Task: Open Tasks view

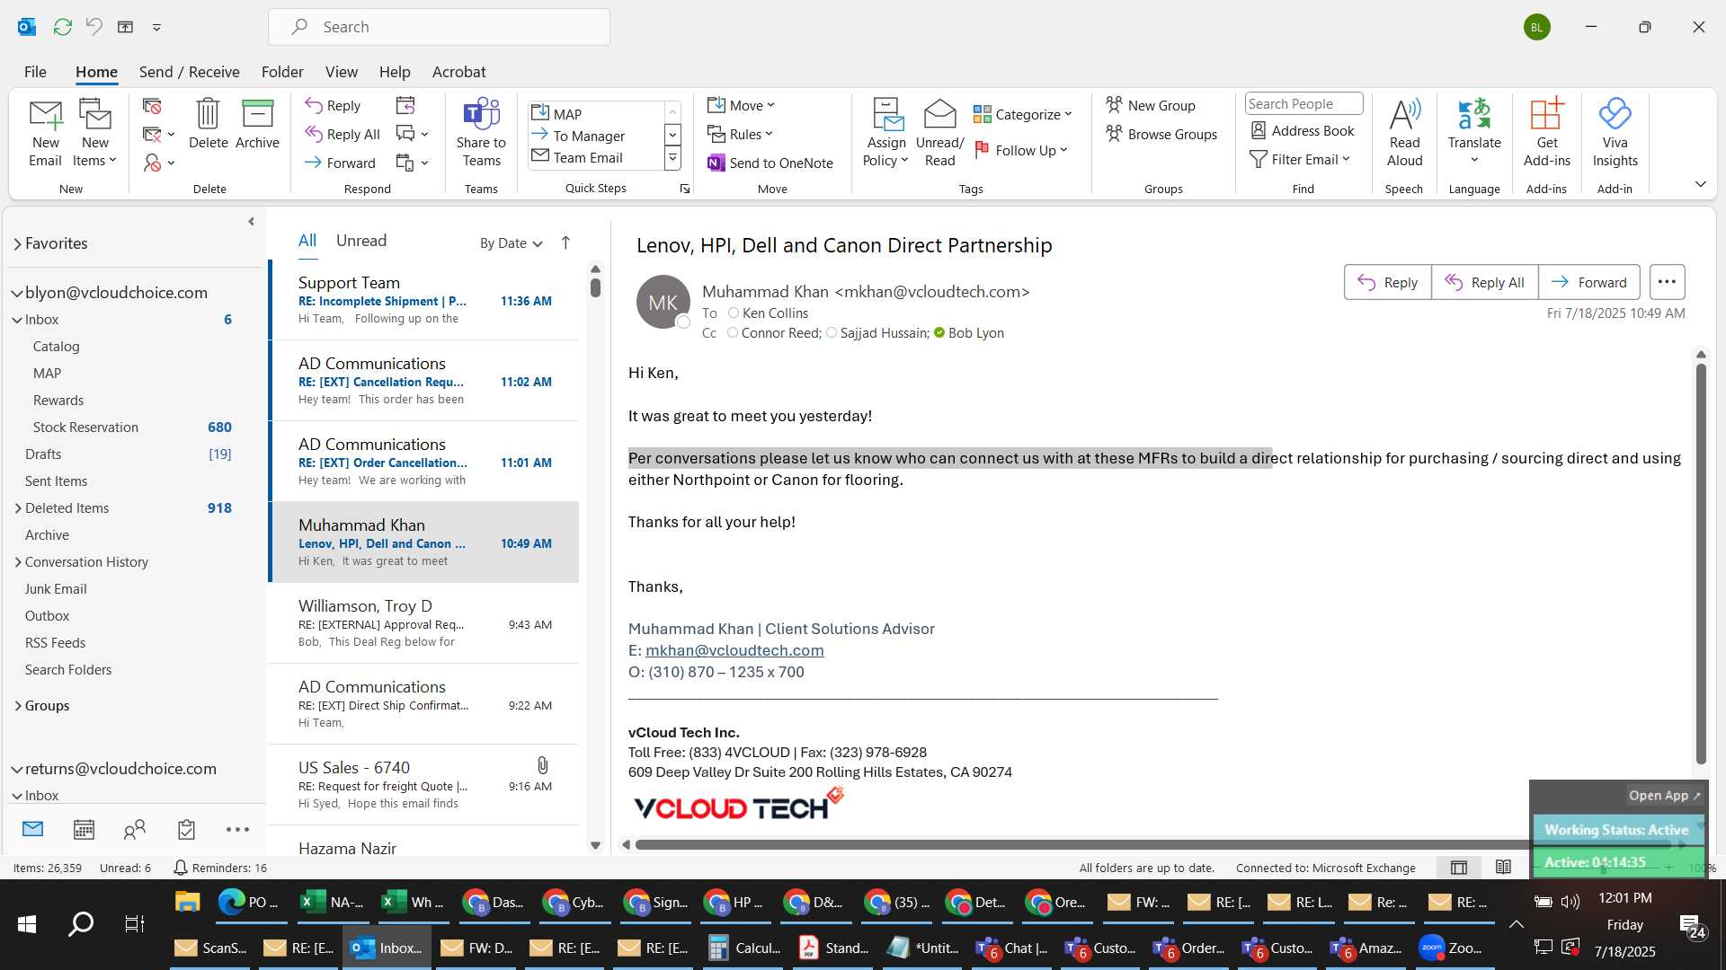Action: pos(186,830)
